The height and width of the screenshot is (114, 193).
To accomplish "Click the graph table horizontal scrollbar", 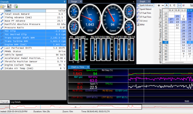I will [x=174, y=62].
